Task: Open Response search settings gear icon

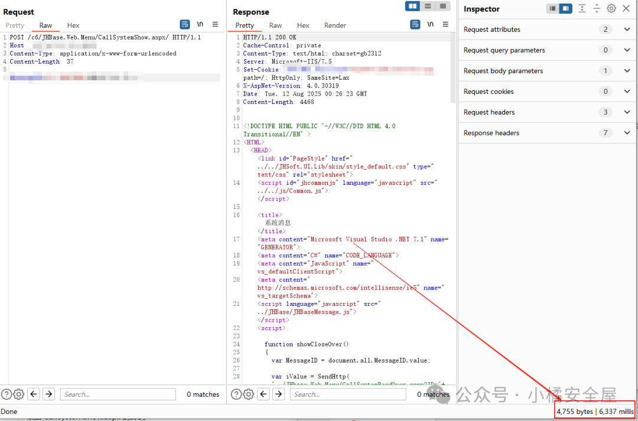Action: coord(249,394)
